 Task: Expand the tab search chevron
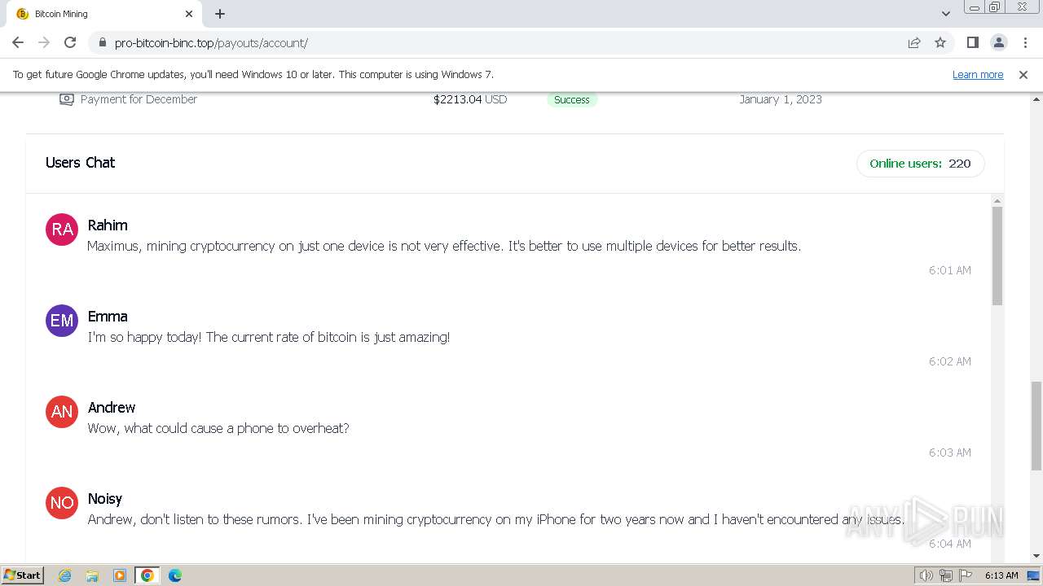[x=945, y=14]
